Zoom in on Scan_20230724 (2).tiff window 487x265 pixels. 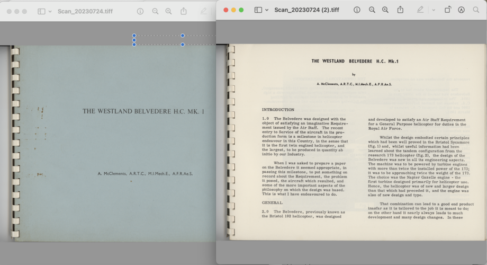coord(385,10)
